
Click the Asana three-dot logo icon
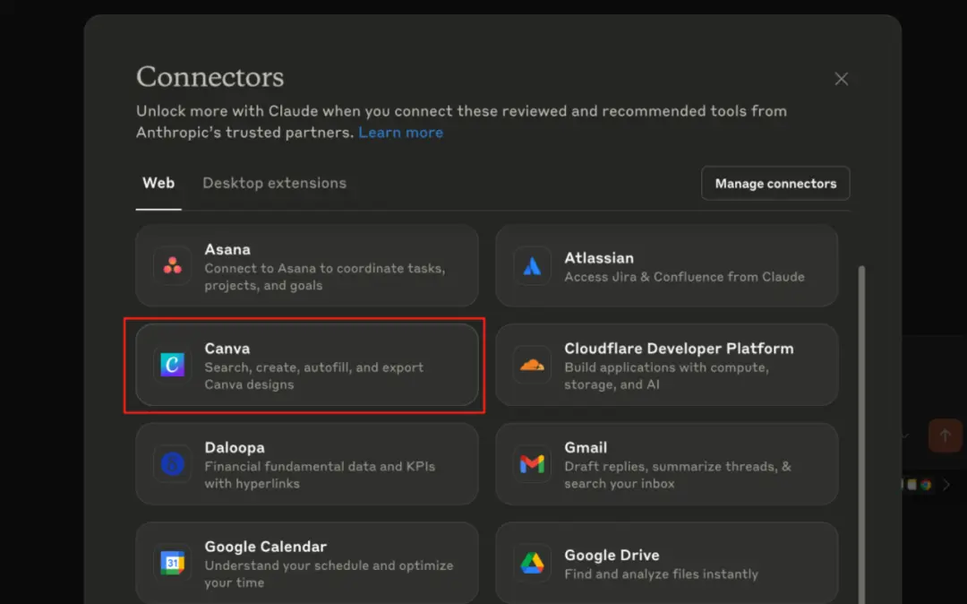(x=173, y=265)
